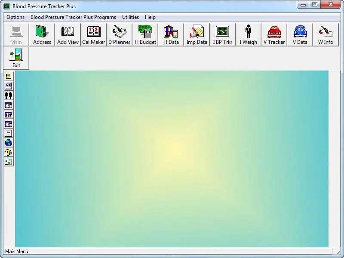Open the Options menu
The width and height of the screenshot is (344, 258).
pyautogui.click(x=15, y=17)
